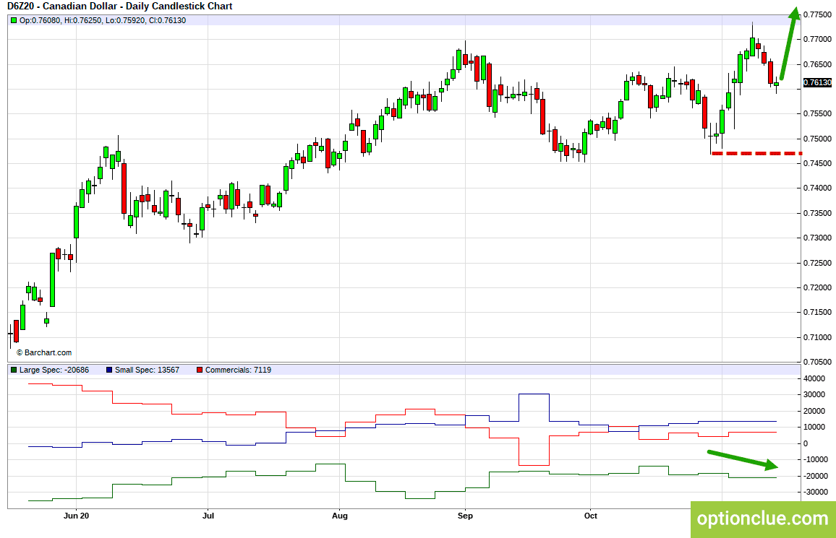Image resolution: width=836 pixels, height=538 pixels.
Task: Click the Barchart.com copyright text
Action: (43, 352)
